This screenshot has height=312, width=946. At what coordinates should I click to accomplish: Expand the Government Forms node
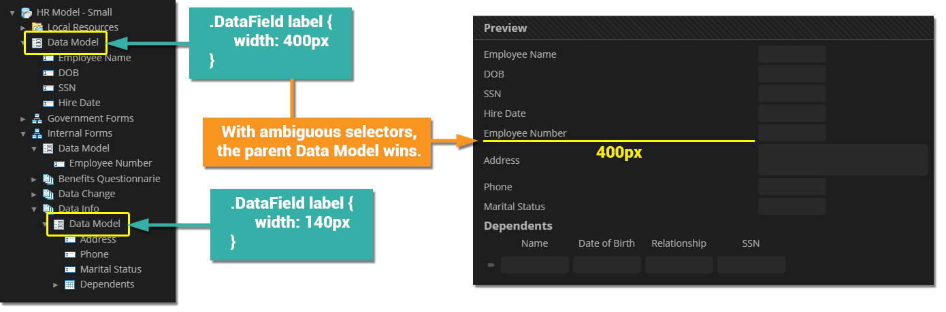[x=24, y=118]
